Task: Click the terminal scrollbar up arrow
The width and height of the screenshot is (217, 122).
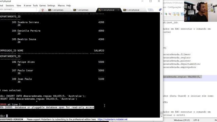Action: (161, 14)
